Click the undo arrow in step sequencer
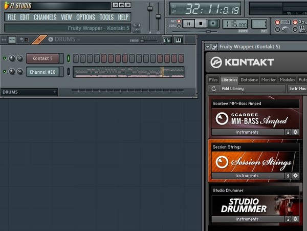 click(x=21, y=40)
